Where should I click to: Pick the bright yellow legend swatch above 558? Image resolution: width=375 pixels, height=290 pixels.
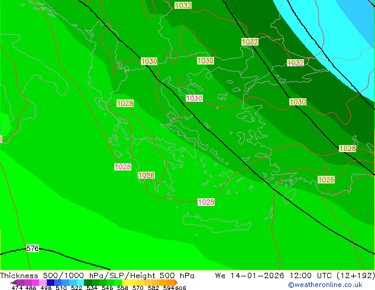(x=125, y=282)
